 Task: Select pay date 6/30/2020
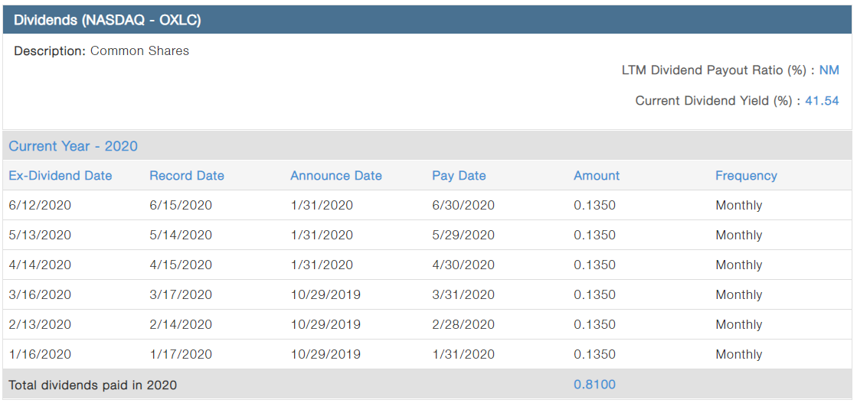pos(463,206)
